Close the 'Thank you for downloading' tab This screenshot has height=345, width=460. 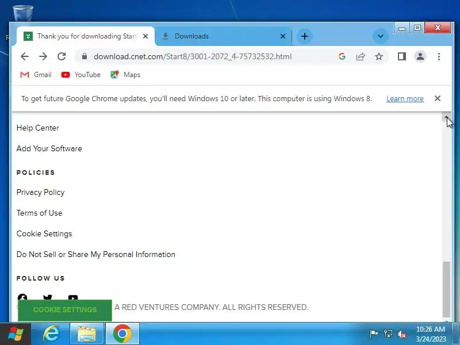pyautogui.click(x=145, y=36)
